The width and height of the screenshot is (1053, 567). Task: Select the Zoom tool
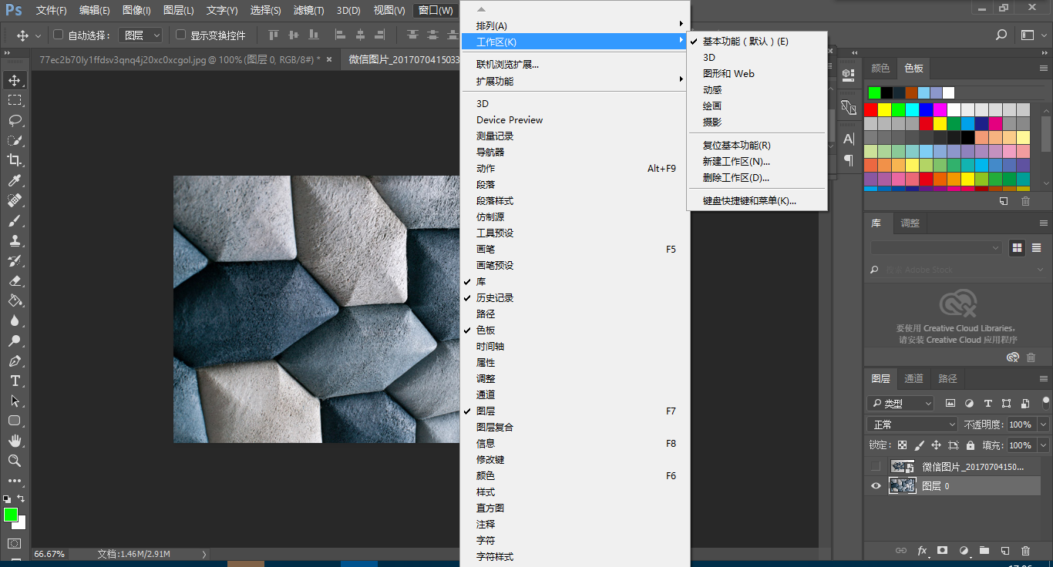[15, 461]
